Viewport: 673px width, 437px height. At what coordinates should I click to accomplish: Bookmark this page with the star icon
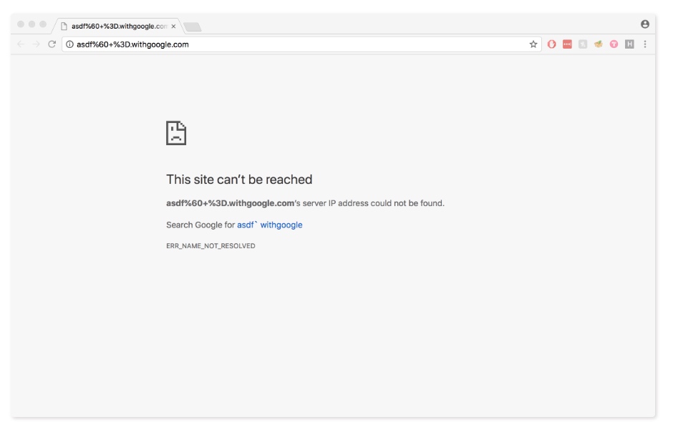point(533,44)
